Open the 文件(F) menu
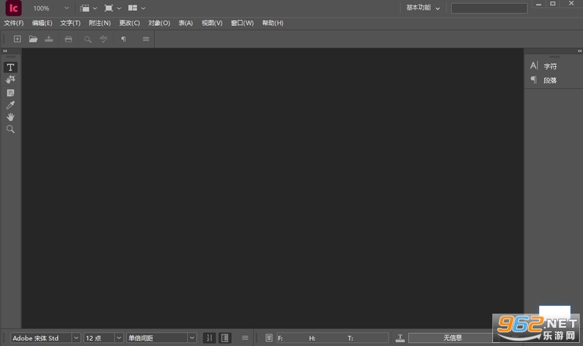 (14, 23)
